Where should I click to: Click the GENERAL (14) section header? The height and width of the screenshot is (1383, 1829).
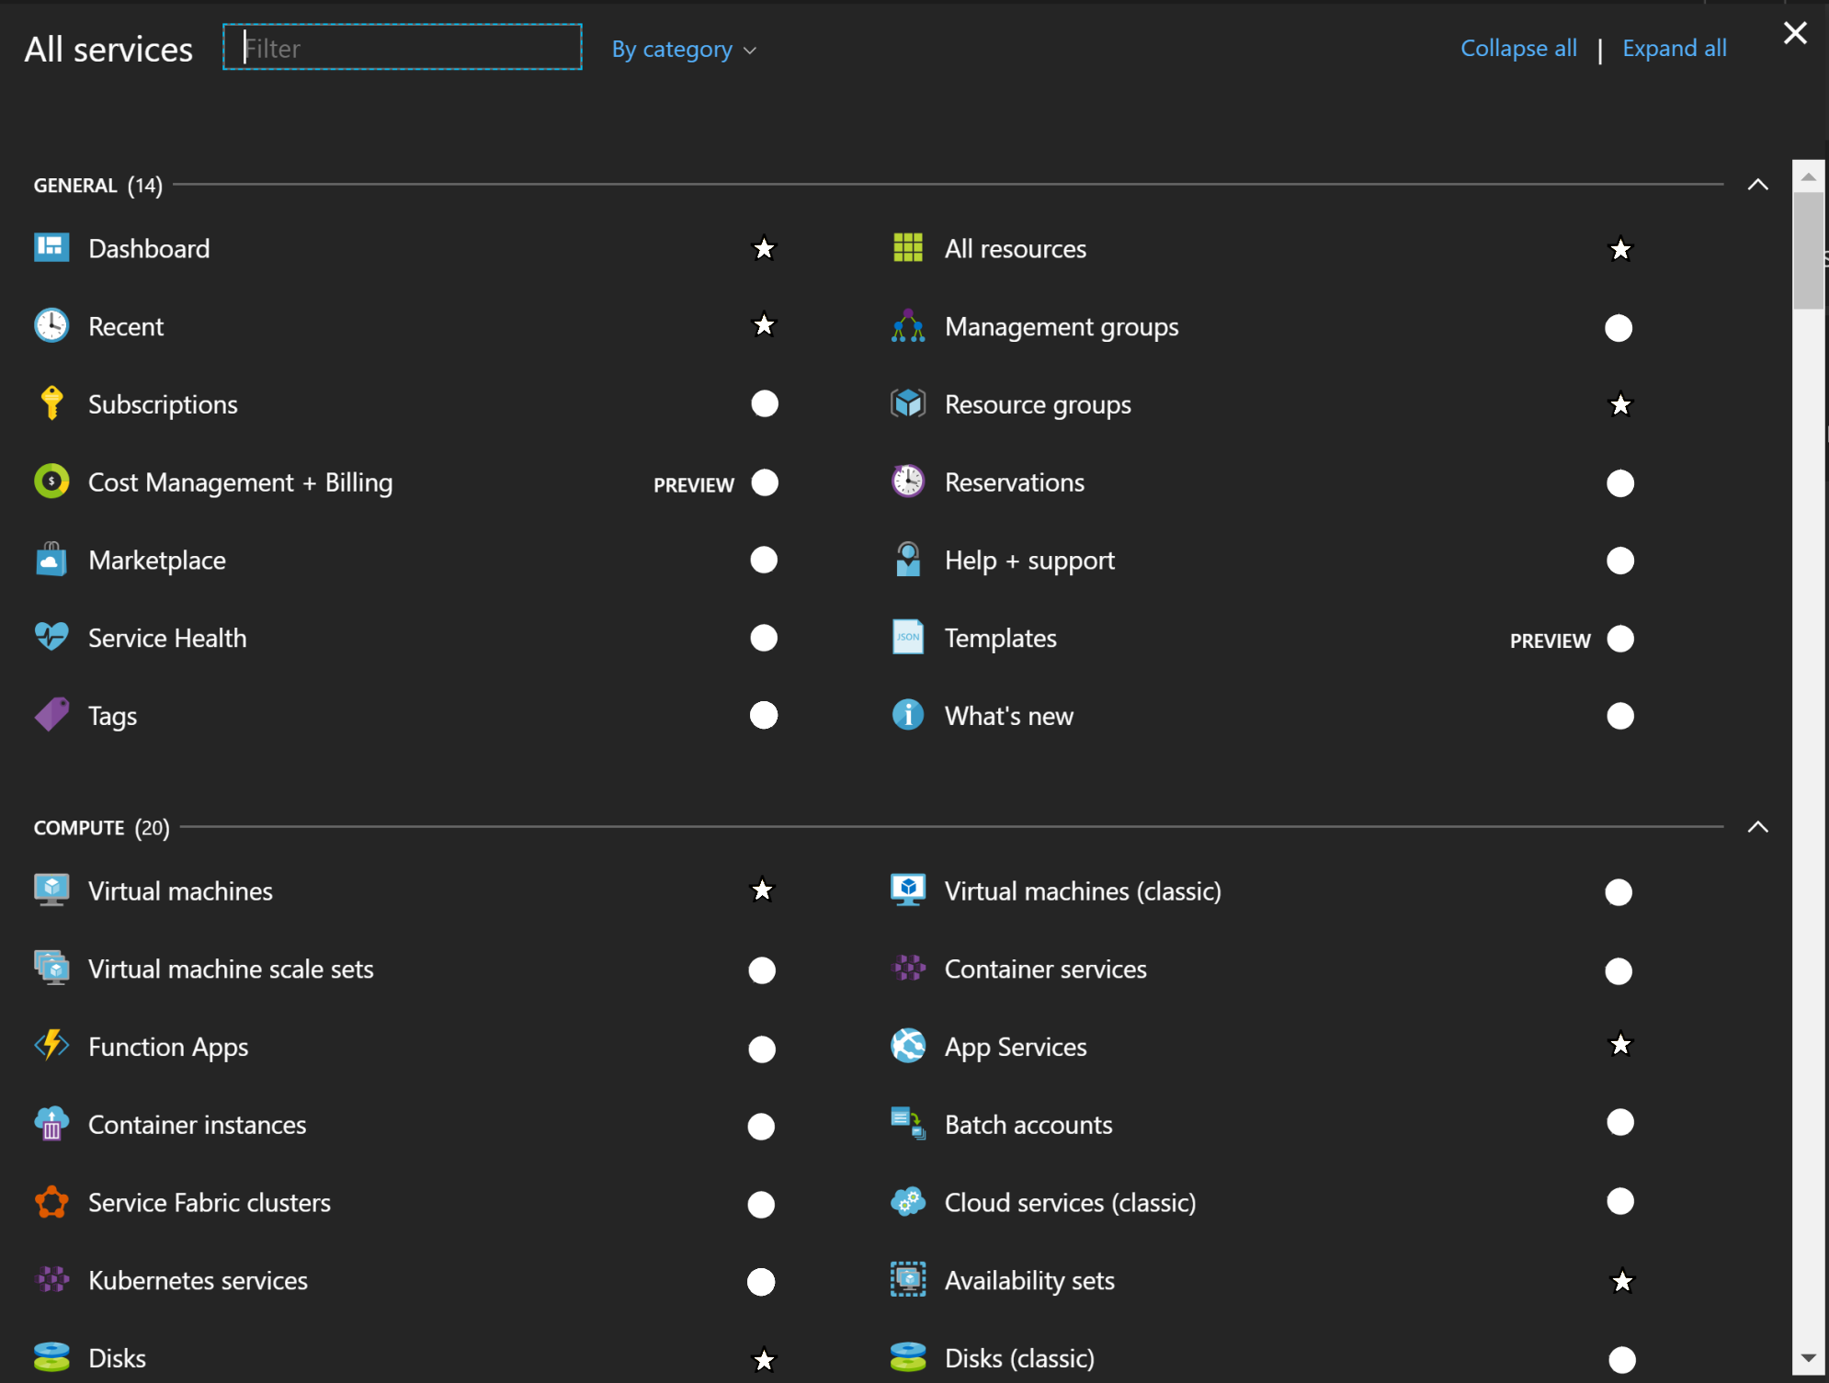click(97, 185)
